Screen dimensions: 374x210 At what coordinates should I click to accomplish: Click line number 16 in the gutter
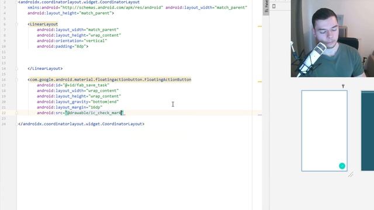tap(4, 79)
